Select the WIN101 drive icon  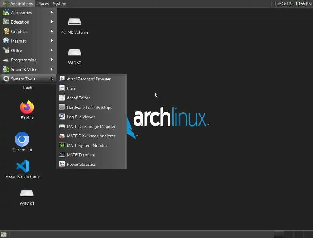pos(27,193)
